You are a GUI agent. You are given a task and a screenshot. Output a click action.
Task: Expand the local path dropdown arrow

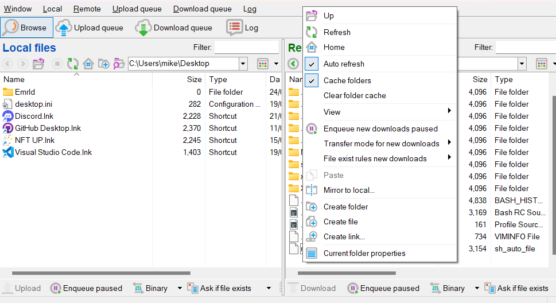[x=243, y=64]
